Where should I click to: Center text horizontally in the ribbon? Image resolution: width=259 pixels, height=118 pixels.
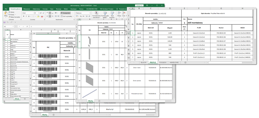[50, 16]
